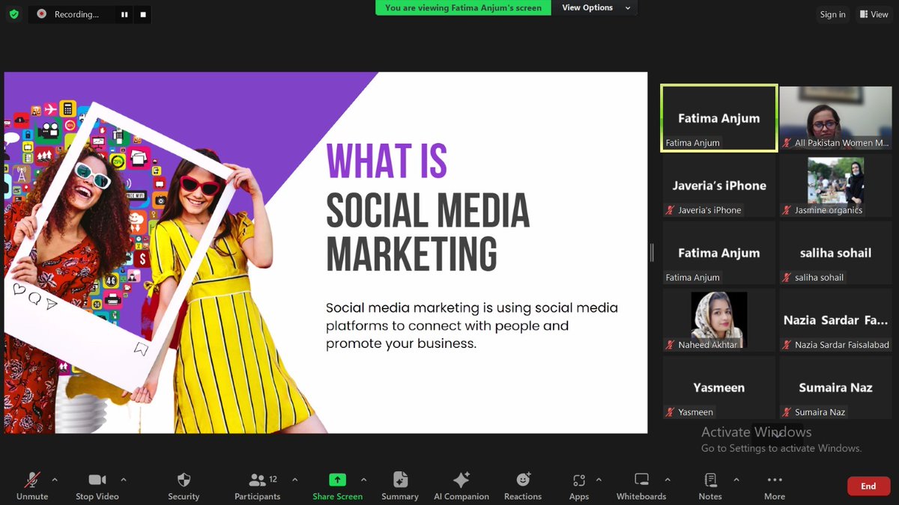Click the muted mic icon on saliha sohail tile
The height and width of the screenshot is (505, 899).
pos(787,278)
